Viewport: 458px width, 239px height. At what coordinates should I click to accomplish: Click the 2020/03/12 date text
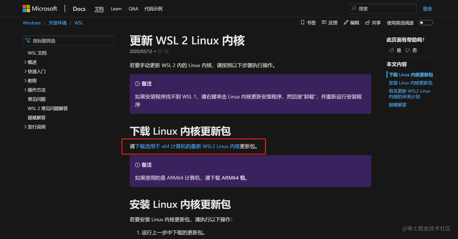click(141, 51)
